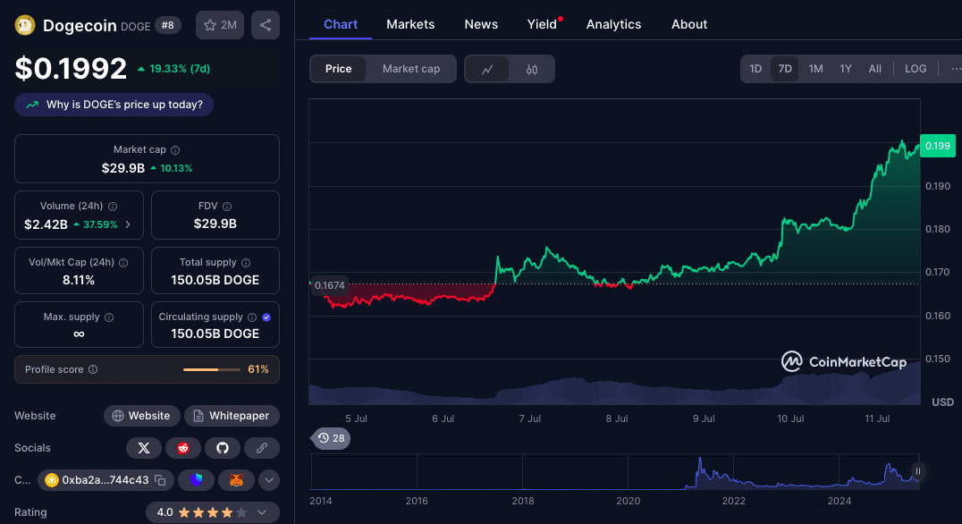Click the FDV info icon
Image resolution: width=962 pixels, height=524 pixels.
click(x=227, y=207)
